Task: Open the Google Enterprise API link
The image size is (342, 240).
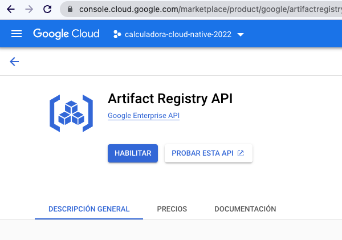Action: [144, 115]
